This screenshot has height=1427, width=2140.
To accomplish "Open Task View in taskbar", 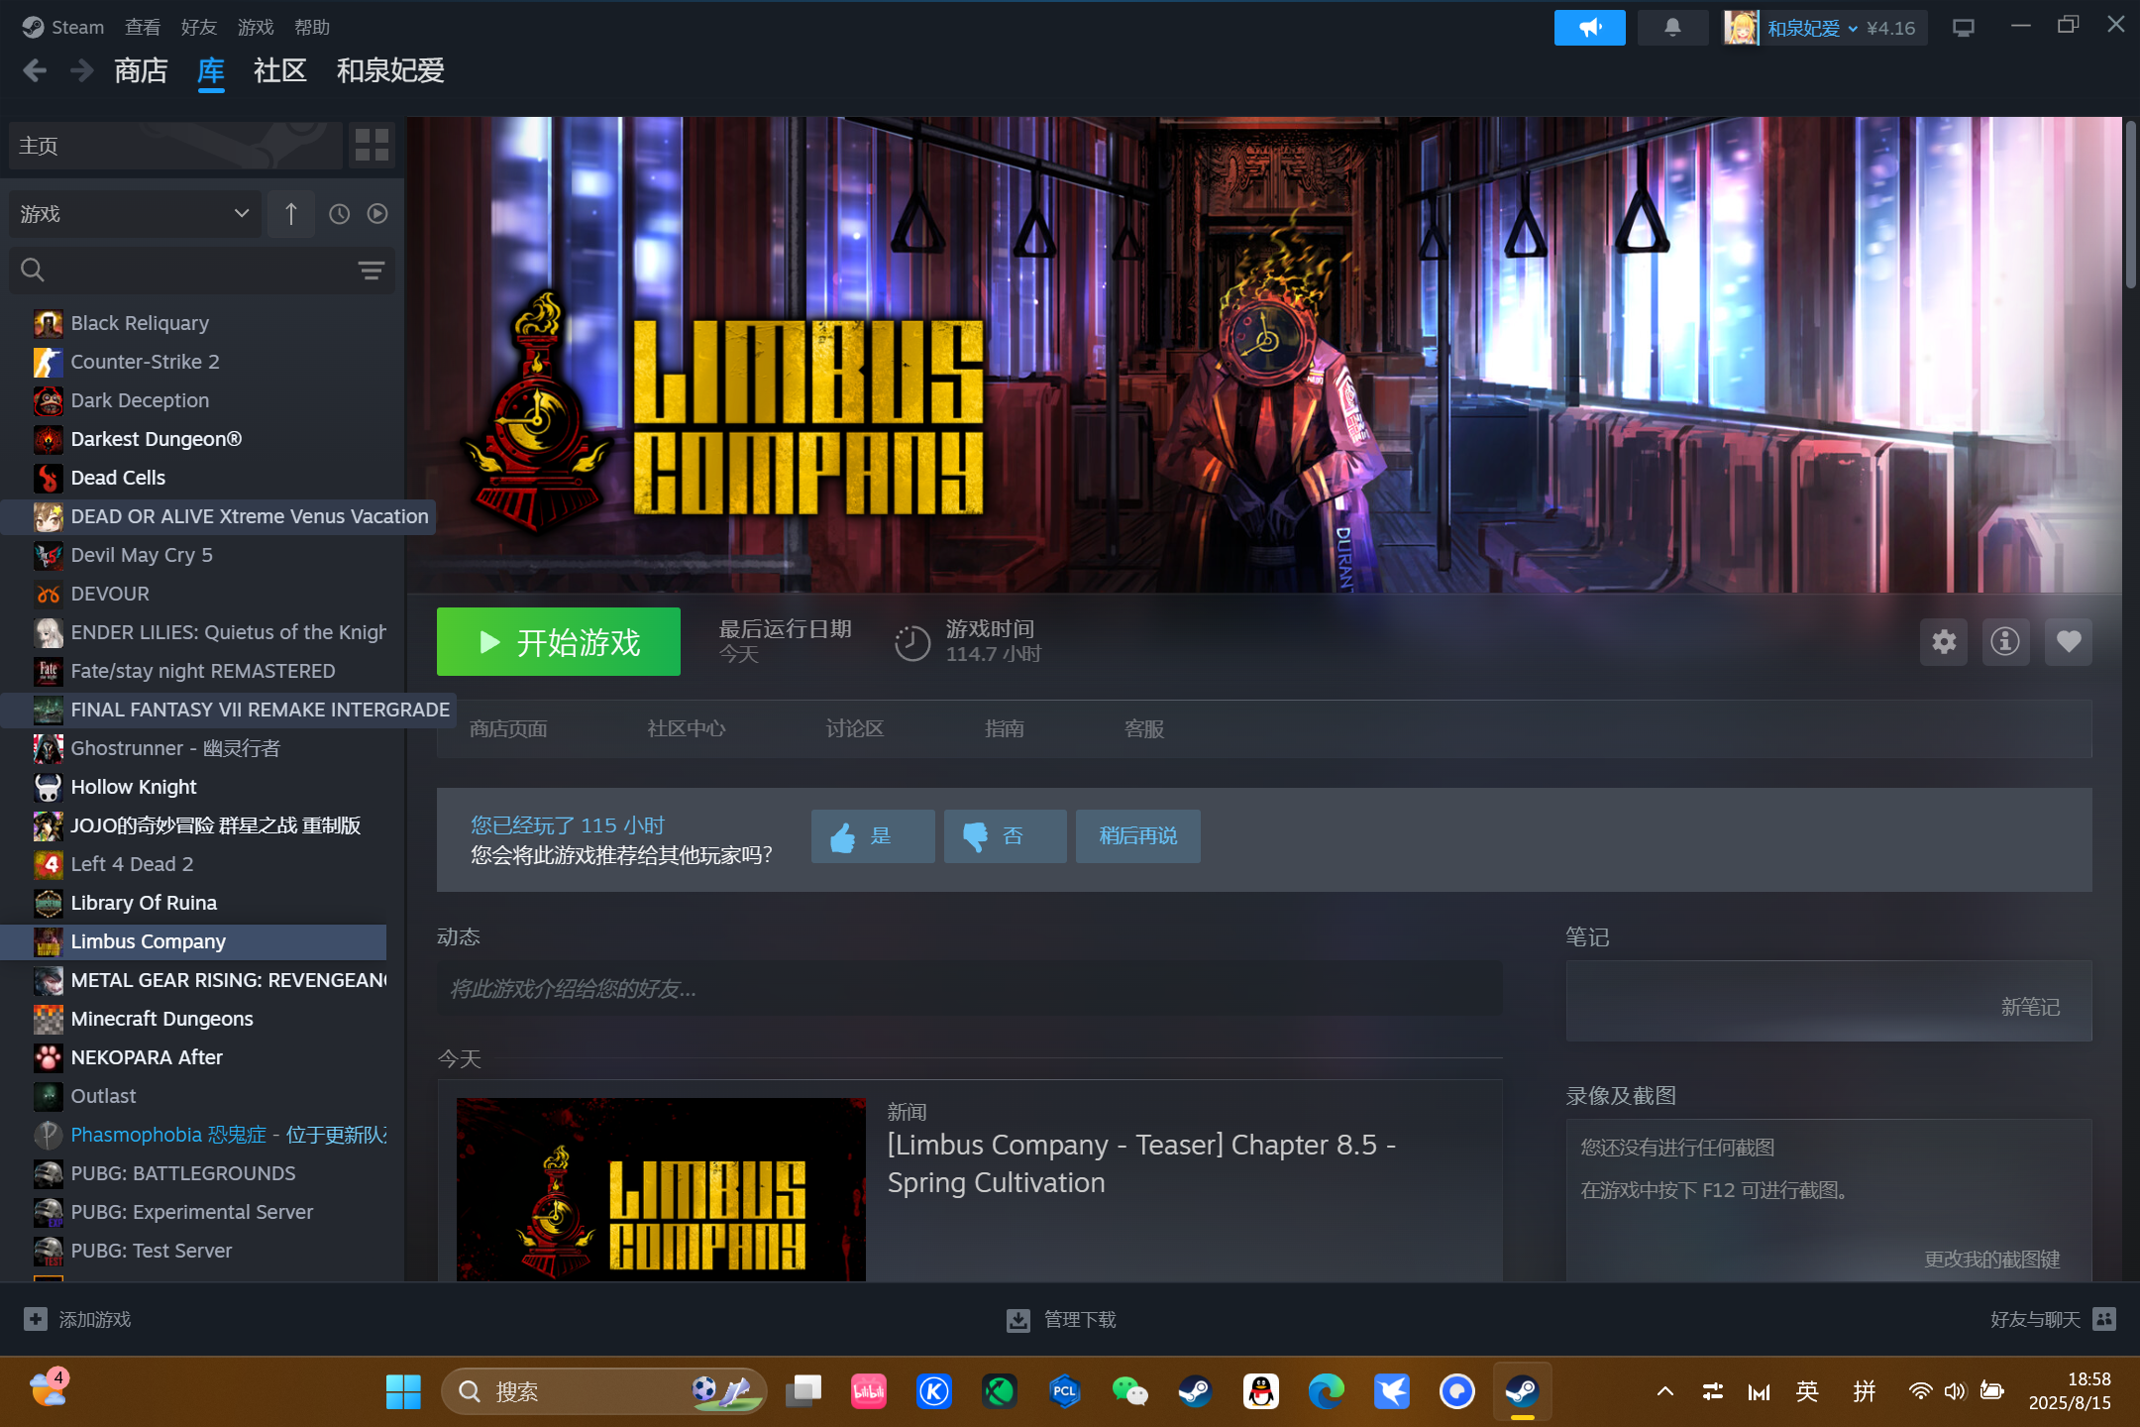I will coord(803,1391).
